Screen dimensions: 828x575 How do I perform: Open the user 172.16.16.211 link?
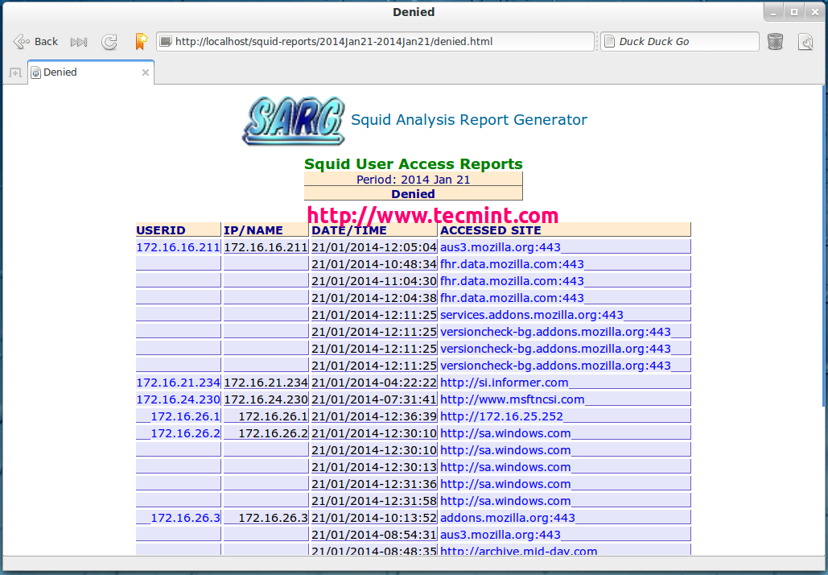178,246
